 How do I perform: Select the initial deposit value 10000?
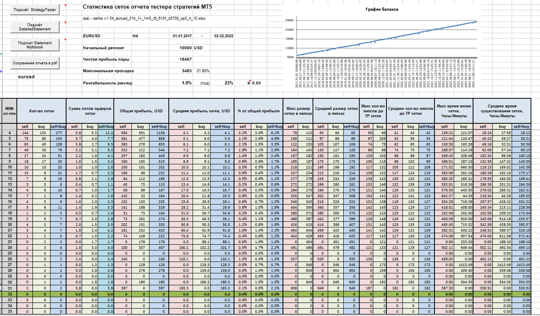point(185,48)
